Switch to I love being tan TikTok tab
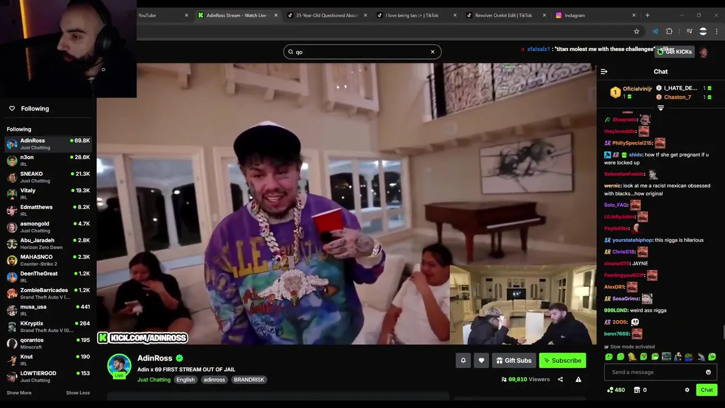Viewport: 725px width, 408px height. coord(416,15)
